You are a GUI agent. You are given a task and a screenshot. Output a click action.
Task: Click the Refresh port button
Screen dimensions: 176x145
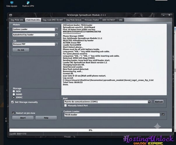pyautogui.click(x=159, y=102)
